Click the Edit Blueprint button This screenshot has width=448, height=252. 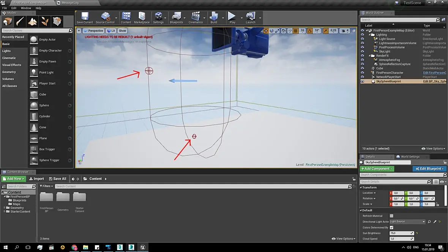tap(429, 169)
